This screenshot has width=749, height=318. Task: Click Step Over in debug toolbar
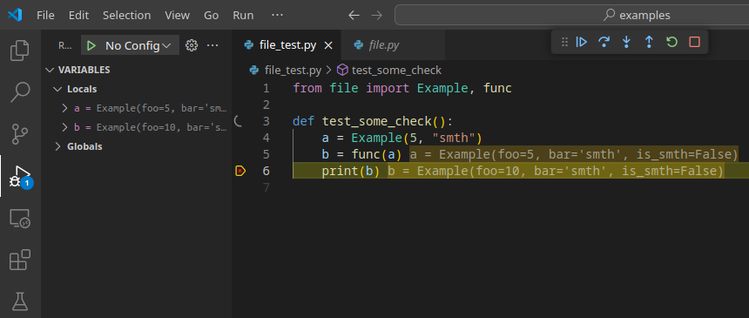604,42
